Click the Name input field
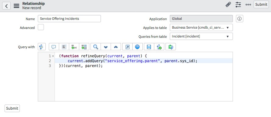The height and width of the screenshot is (117, 271). click(x=69, y=19)
